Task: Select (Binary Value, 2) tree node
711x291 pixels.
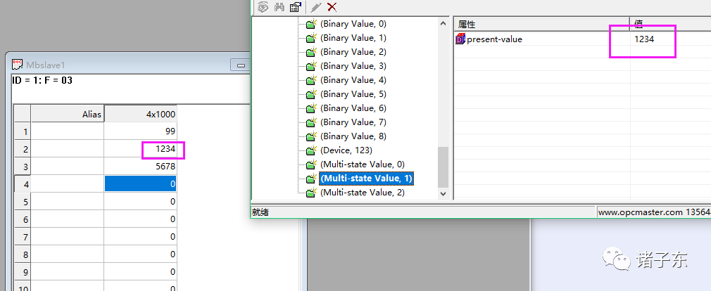Action: pyautogui.click(x=353, y=51)
